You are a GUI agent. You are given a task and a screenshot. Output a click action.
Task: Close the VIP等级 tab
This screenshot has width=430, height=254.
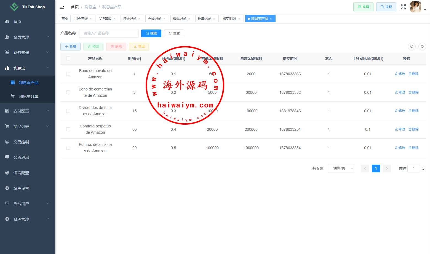click(114, 19)
